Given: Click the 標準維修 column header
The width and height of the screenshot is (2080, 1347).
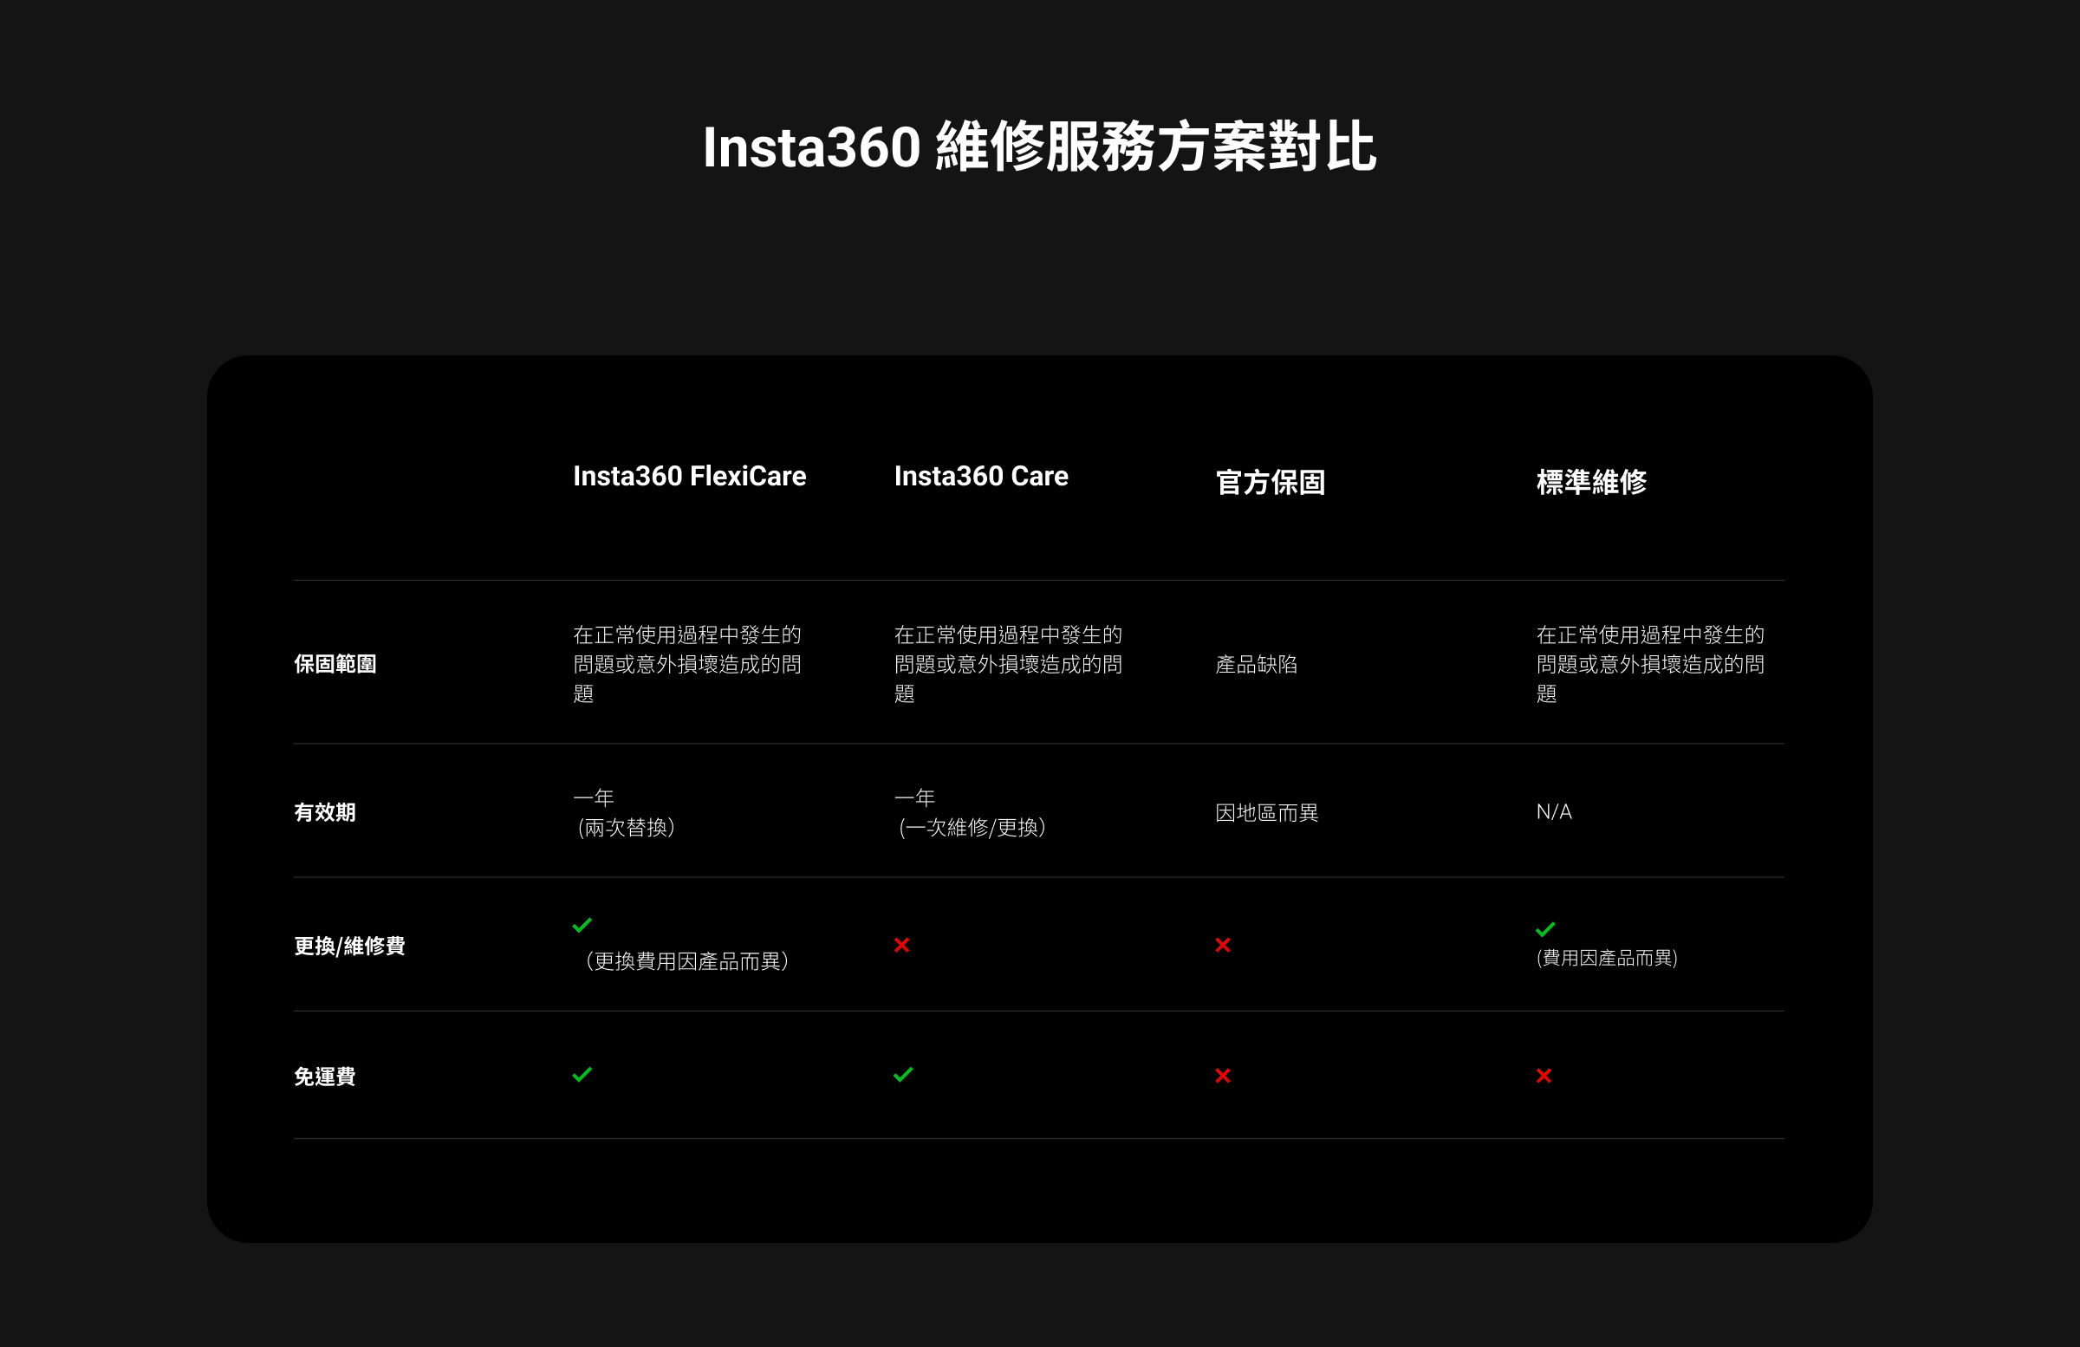Looking at the screenshot, I should tap(1590, 482).
